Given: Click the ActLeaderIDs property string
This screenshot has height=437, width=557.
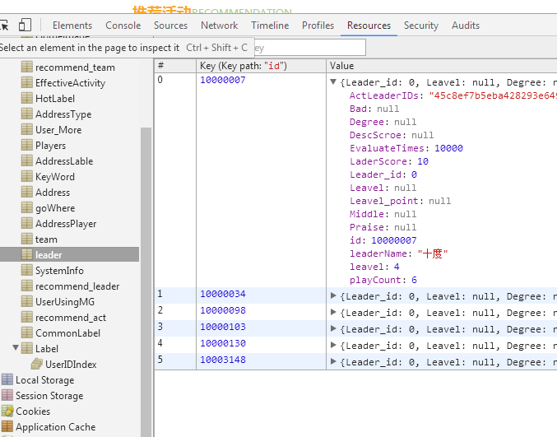Looking at the screenshot, I should 493,95.
